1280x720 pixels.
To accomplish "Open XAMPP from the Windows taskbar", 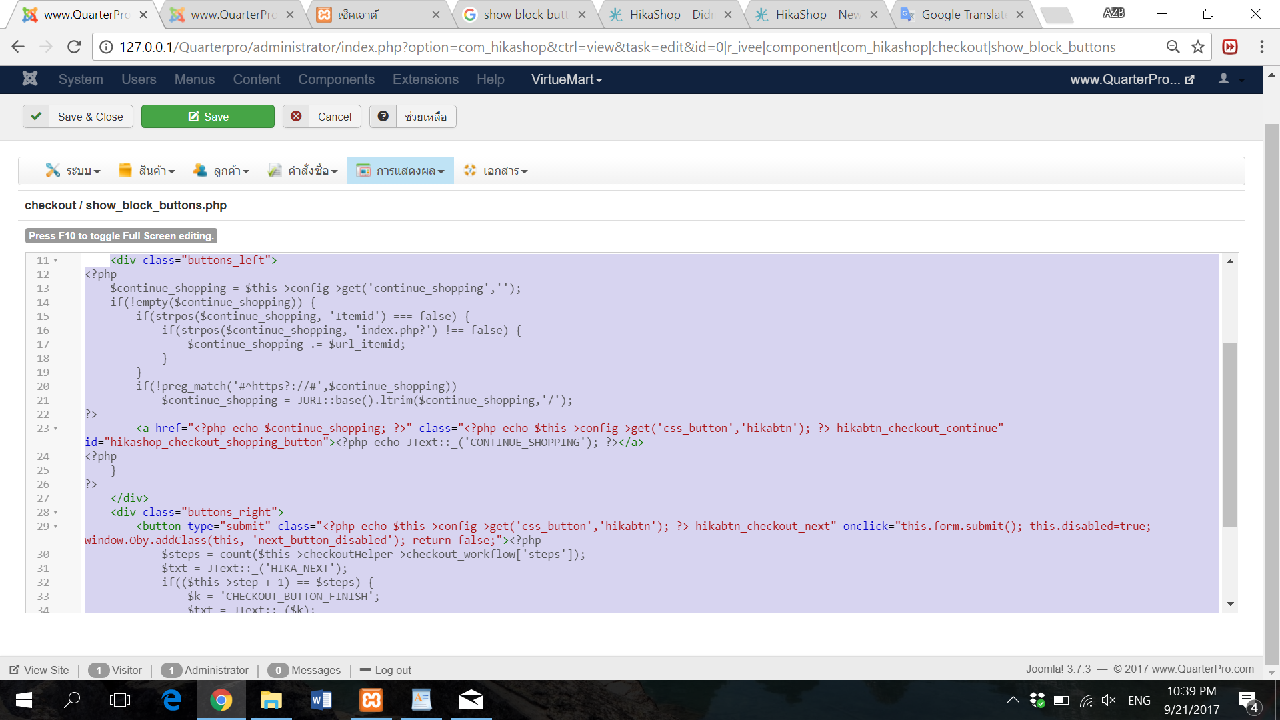I will (x=371, y=700).
